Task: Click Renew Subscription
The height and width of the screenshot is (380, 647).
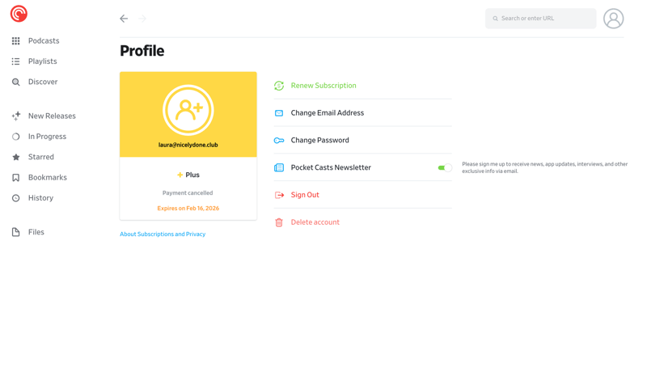Action: 323,86
